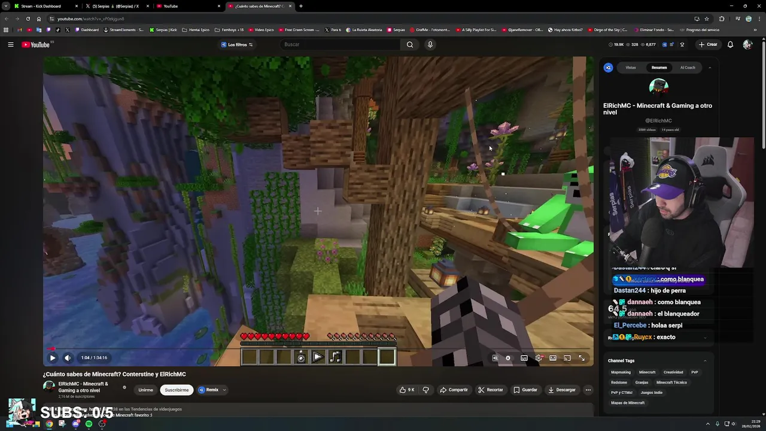The height and width of the screenshot is (431, 766).
Task: Switch to the Serpias X tab
Action: pos(117,6)
